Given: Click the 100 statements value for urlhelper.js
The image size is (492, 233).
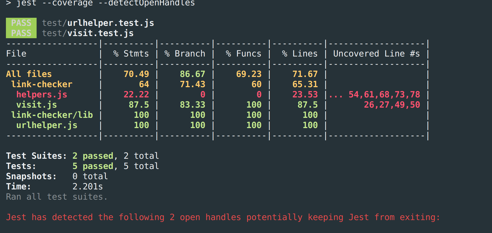Looking at the screenshot, I should tap(141, 125).
